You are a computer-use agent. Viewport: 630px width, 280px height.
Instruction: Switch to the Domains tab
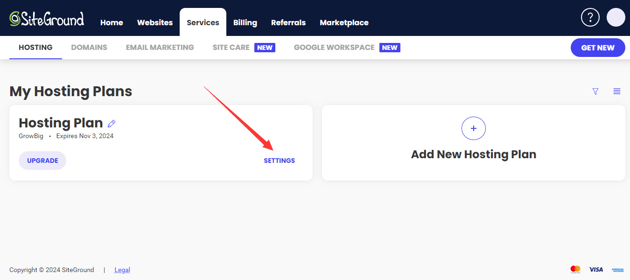[x=89, y=48]
